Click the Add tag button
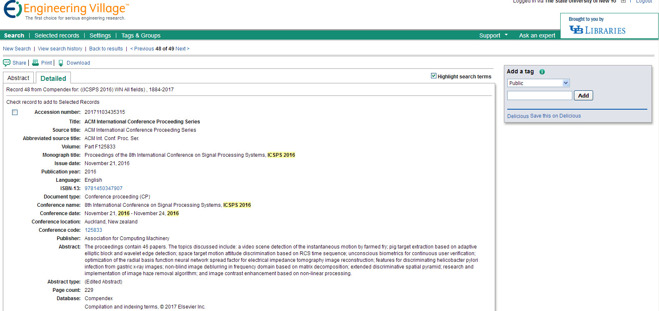This screenshot has width=659, height=311. tap(583, 95)
